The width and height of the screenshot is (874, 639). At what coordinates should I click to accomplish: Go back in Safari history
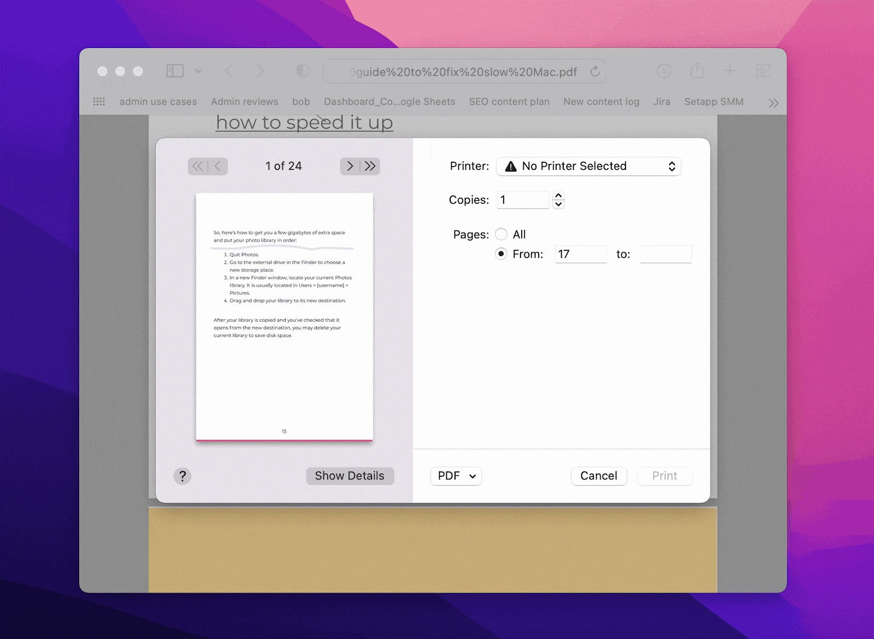coord(229,71)
